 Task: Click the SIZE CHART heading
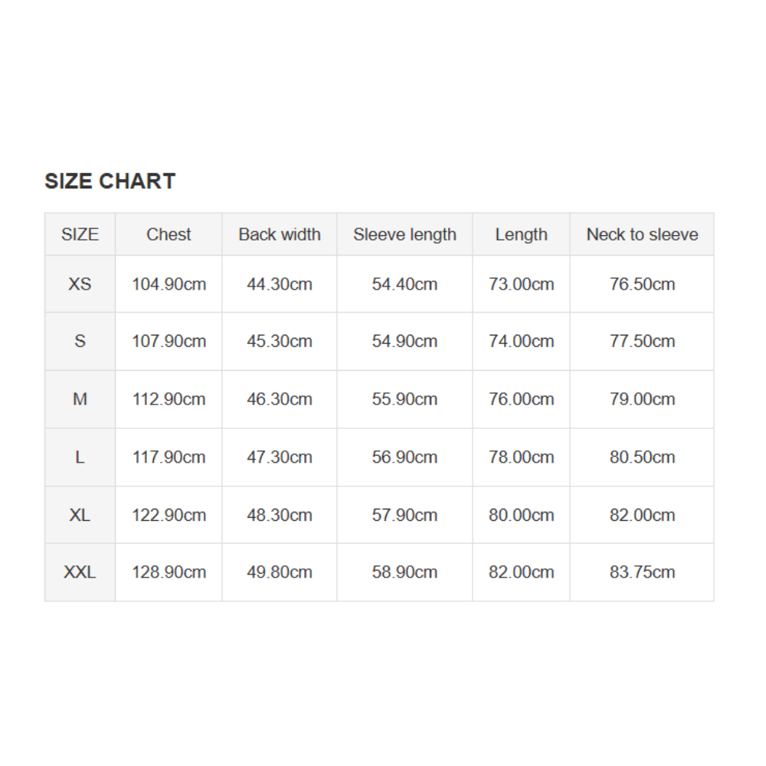point(110,182)
